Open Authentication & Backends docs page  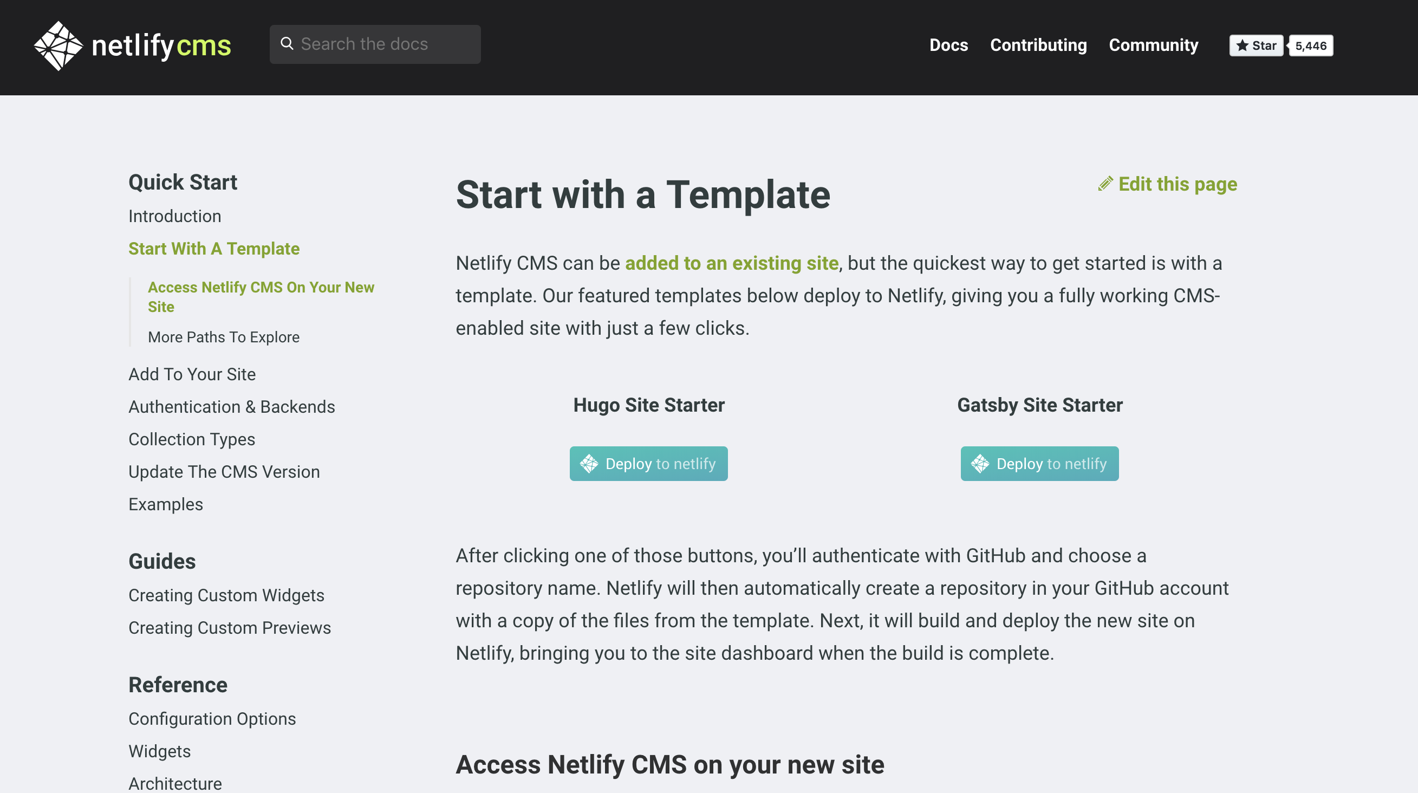click(231, 407)
